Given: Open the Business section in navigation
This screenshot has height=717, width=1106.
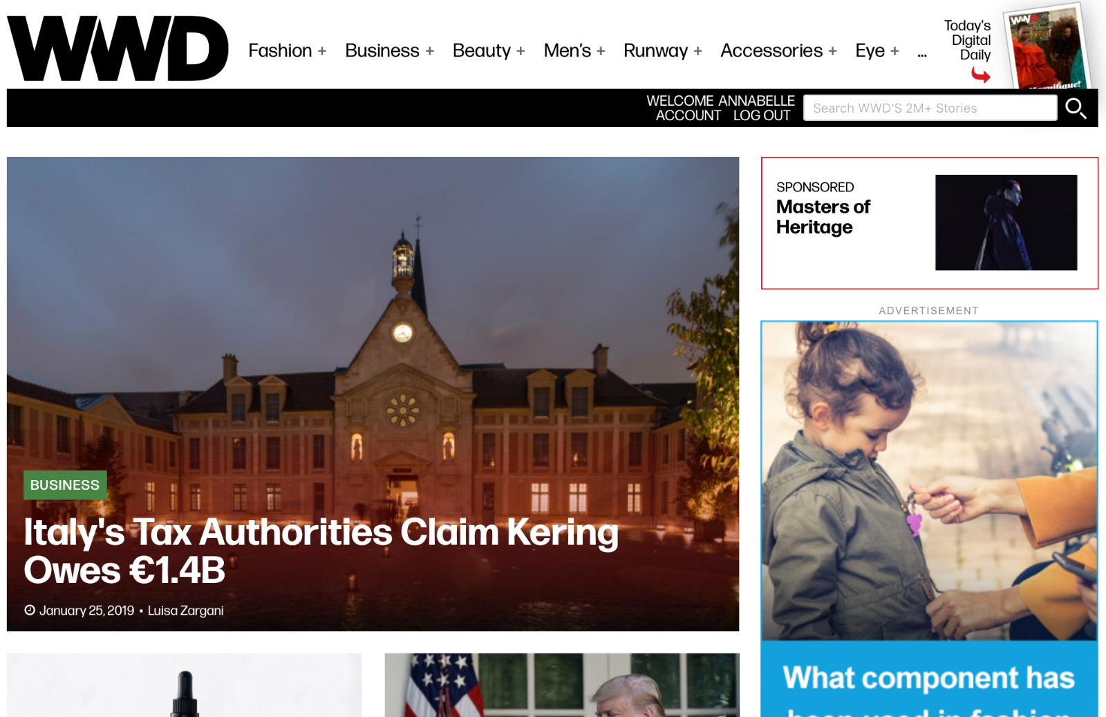Looking at the screenshot, I should (382, 50).
